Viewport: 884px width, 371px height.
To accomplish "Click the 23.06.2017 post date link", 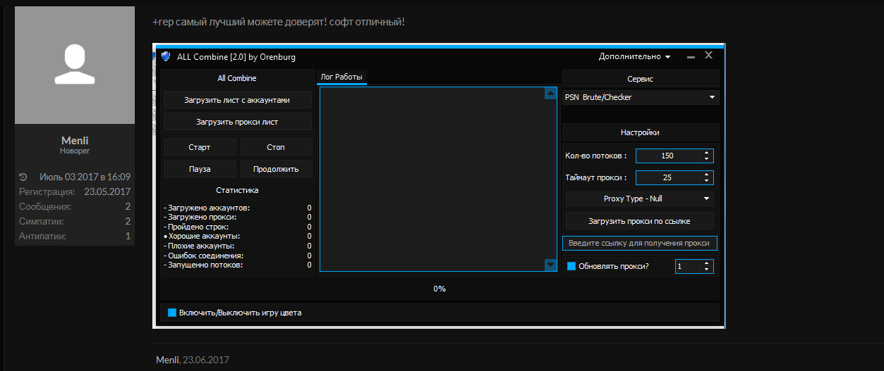I will pos(206,360).
